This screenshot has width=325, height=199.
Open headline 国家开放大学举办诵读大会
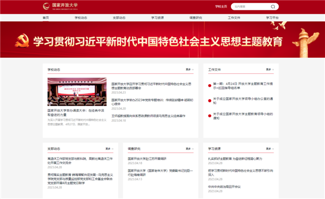[x=76, y=113]
